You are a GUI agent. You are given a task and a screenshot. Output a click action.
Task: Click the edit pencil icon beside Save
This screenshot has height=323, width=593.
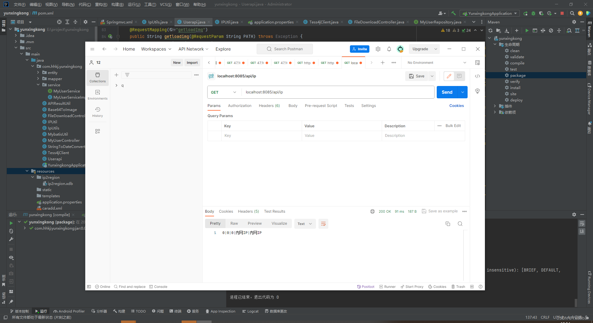pyautogui.click(x=449, y=76)
